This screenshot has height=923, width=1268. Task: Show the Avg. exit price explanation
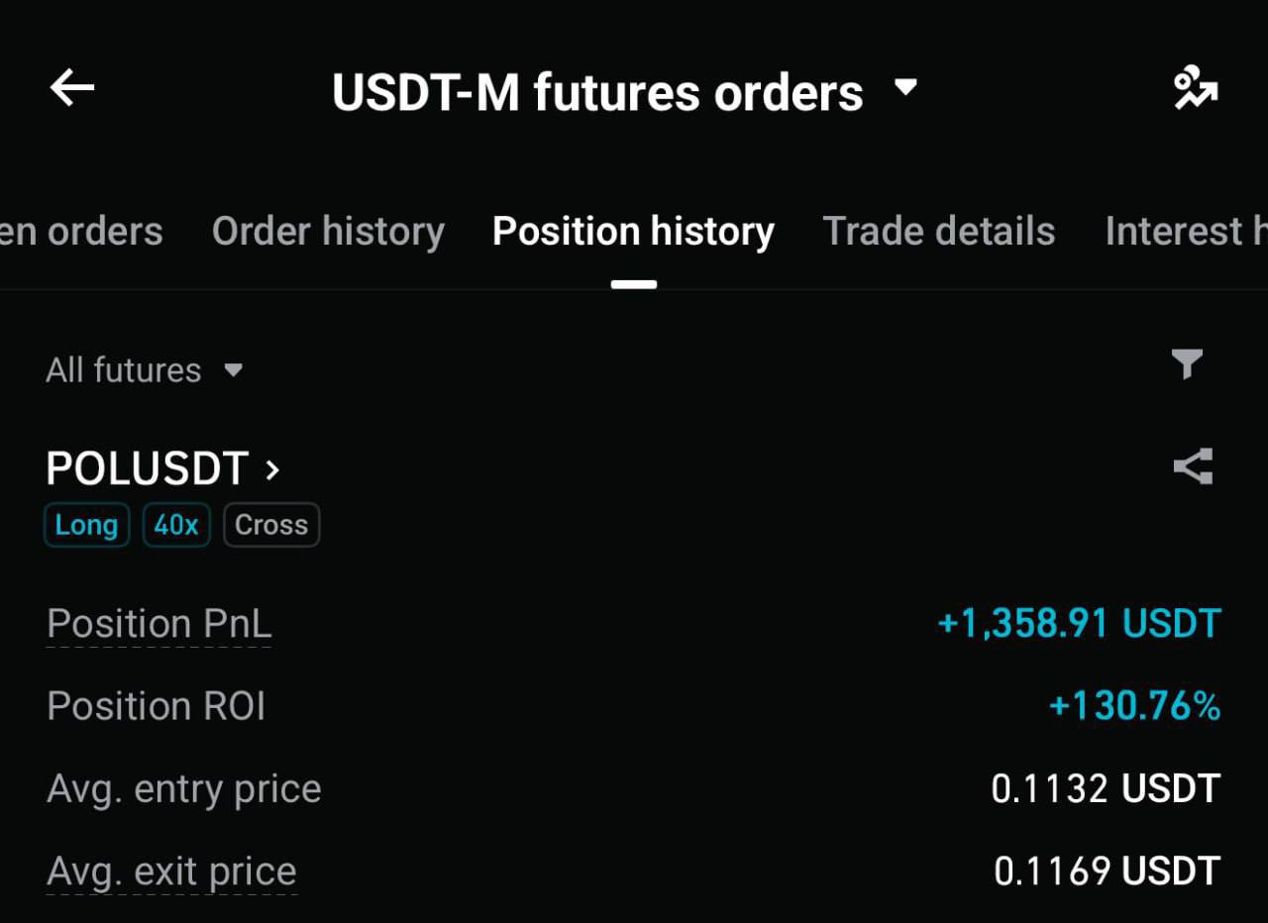pyautogui.click(x=171, y=872)
